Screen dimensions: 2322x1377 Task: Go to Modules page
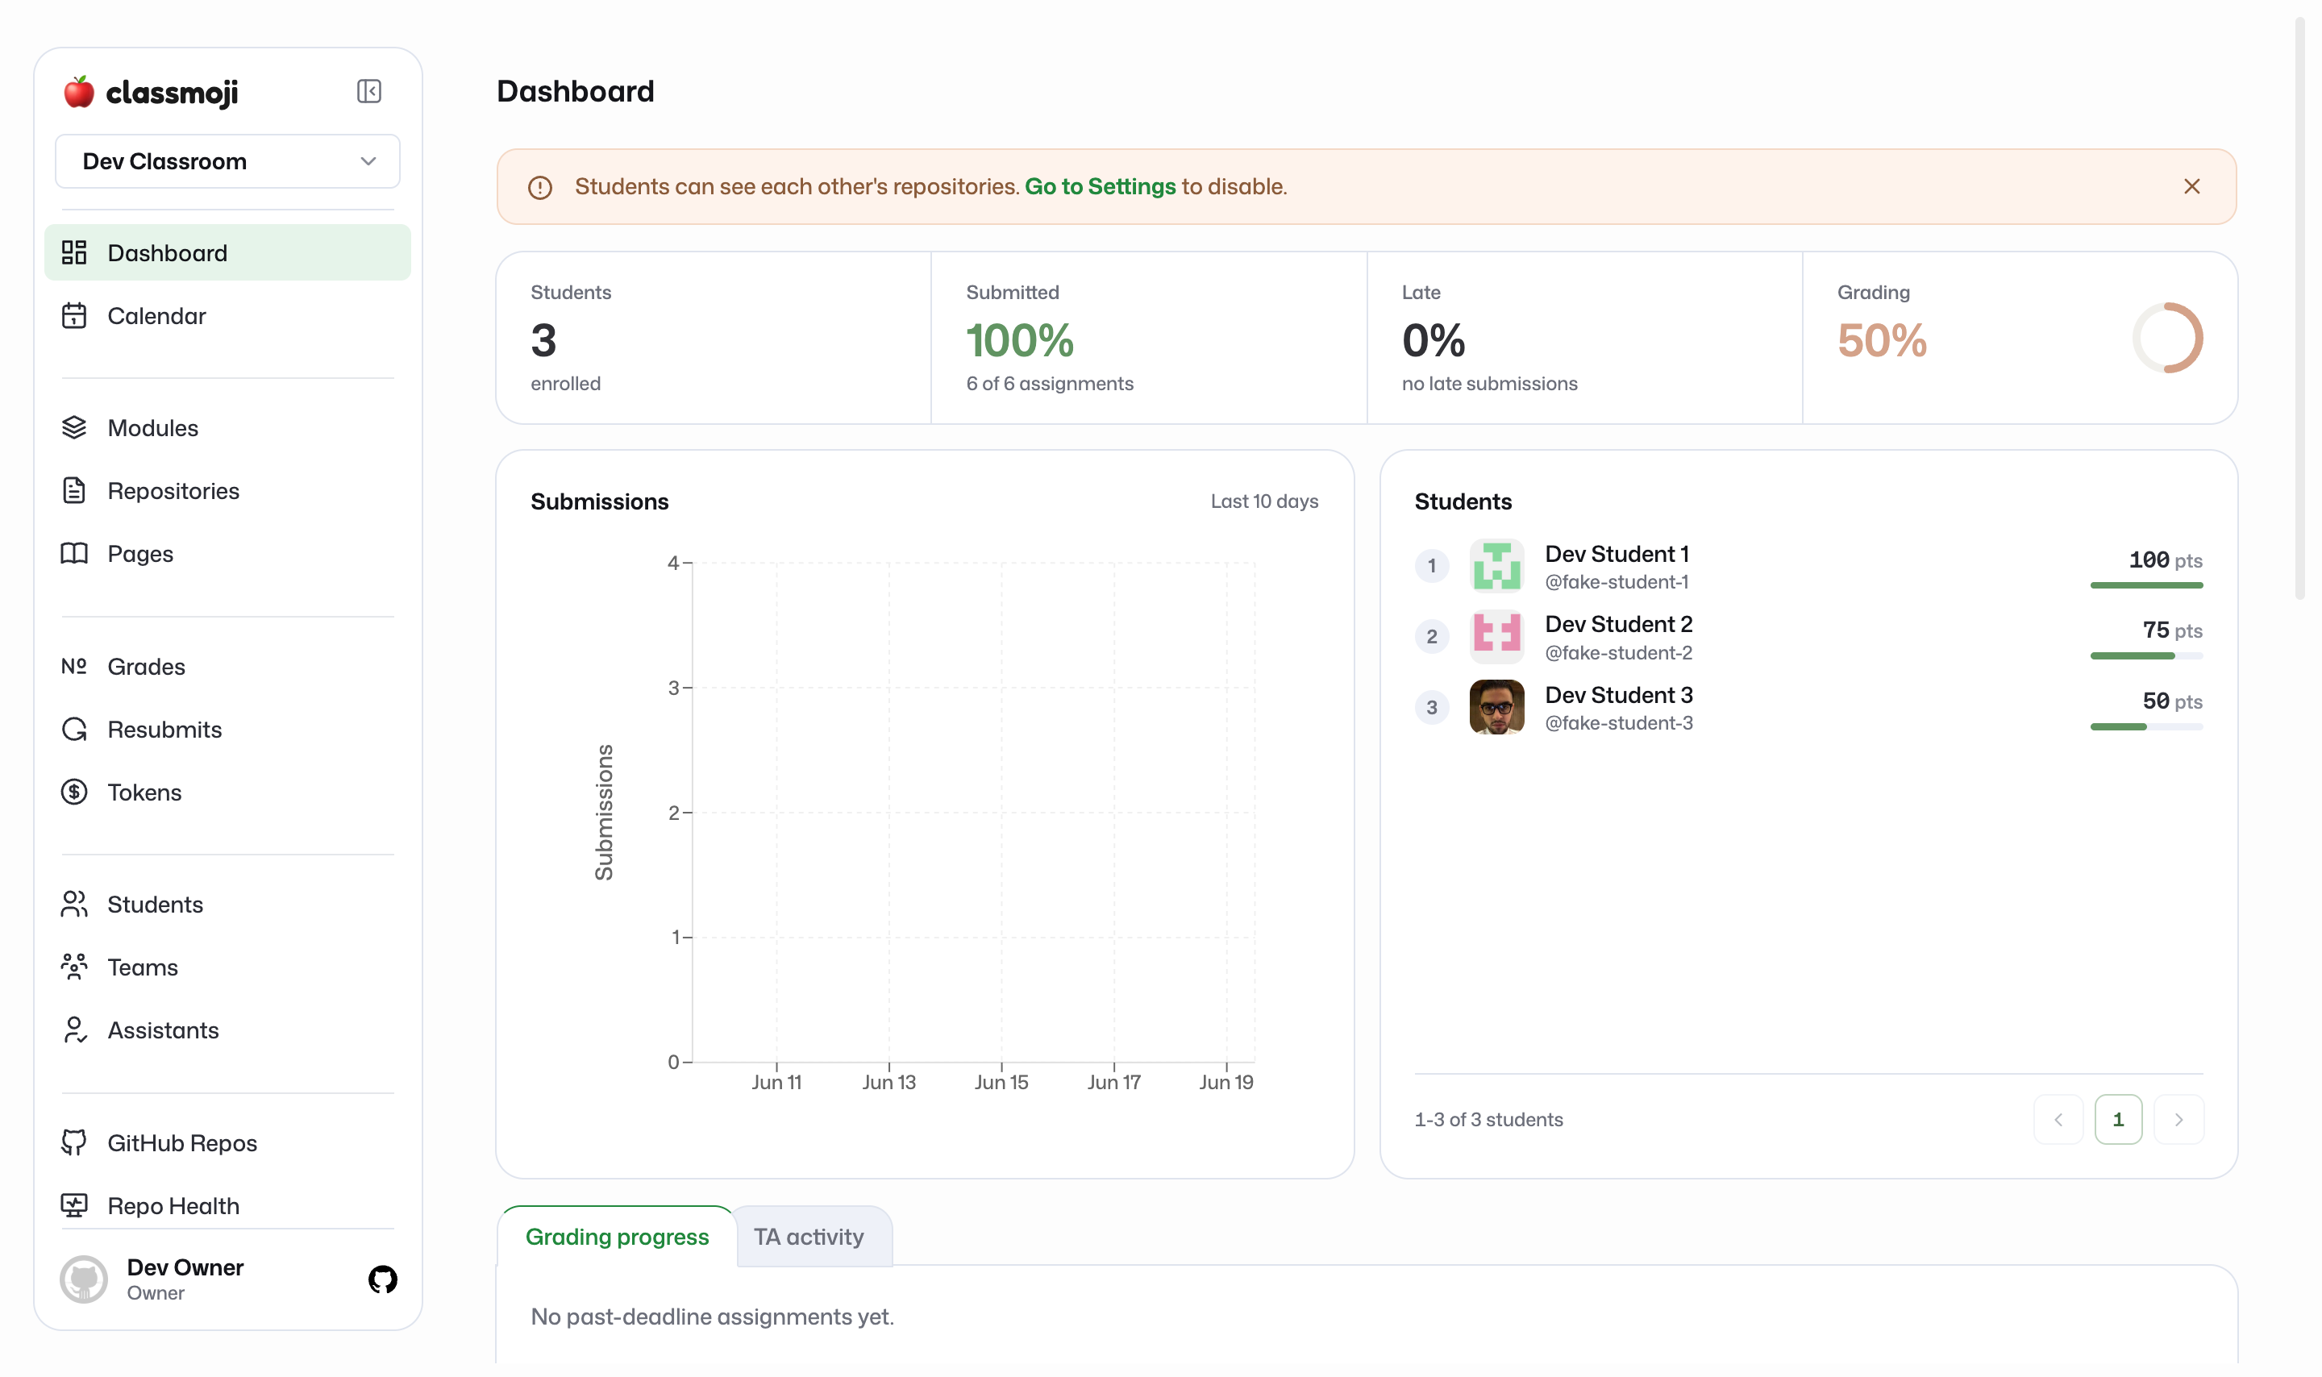pyautogui.click(x=227, y=428)
